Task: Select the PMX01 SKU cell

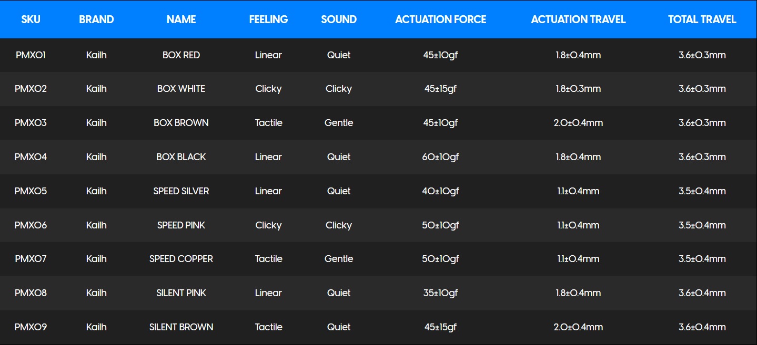Action: (31, 55)
